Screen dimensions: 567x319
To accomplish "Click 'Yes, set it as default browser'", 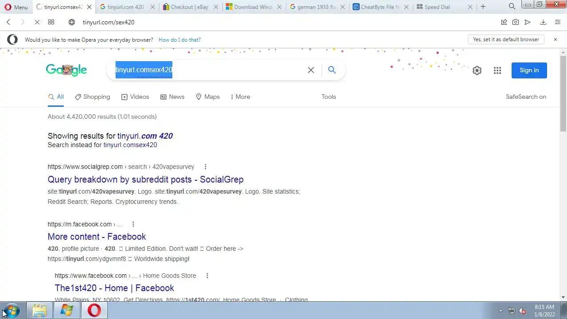I will tap(506, 39).
